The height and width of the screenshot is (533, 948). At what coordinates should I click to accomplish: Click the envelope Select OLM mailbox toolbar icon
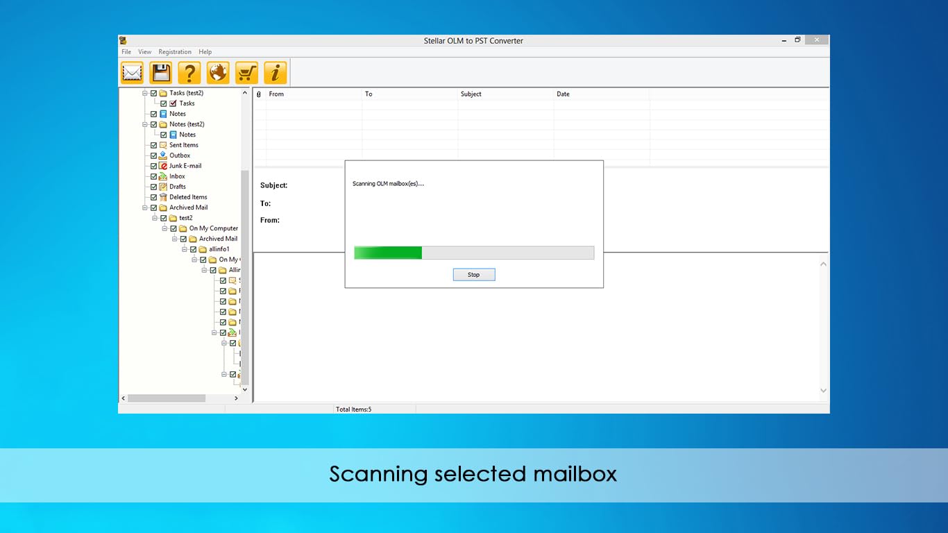click(x=132, y=72)
